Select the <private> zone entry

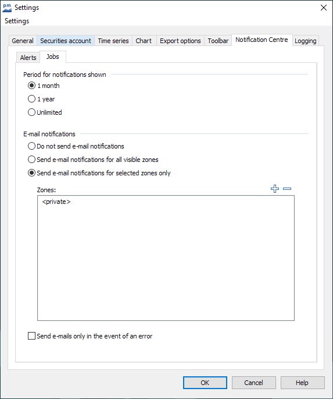pos(56,202)
